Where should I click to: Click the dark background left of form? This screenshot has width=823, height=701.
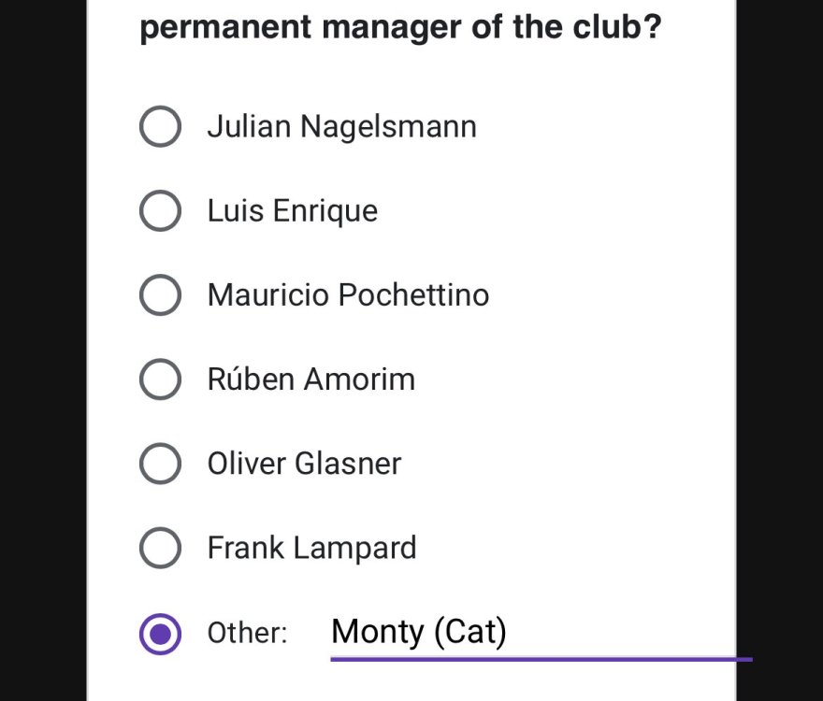click(43, 350)
